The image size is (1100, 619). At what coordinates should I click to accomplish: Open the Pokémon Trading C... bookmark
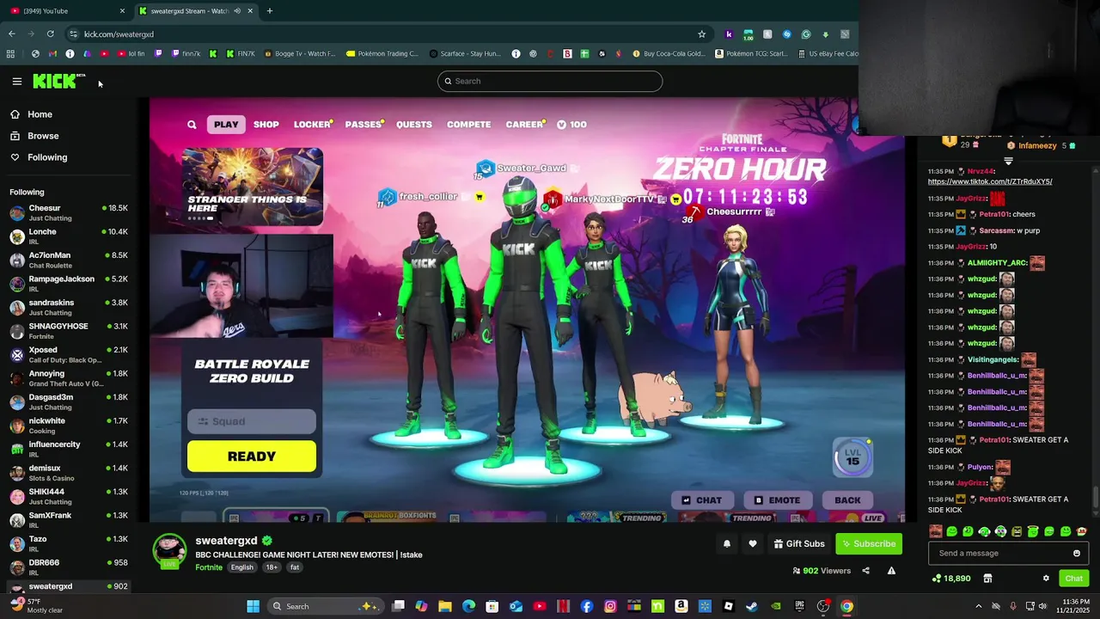click(382, 53)
